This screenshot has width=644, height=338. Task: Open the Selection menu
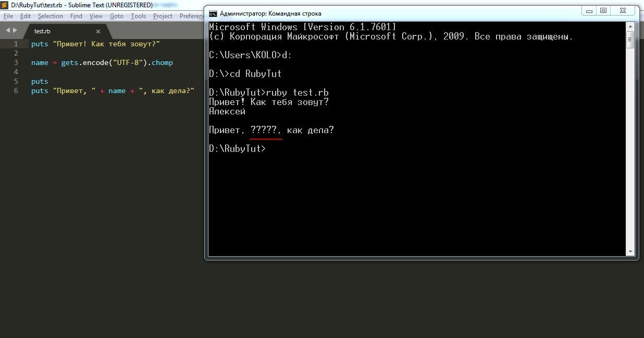pyautogui.click(x=51, y=16)
